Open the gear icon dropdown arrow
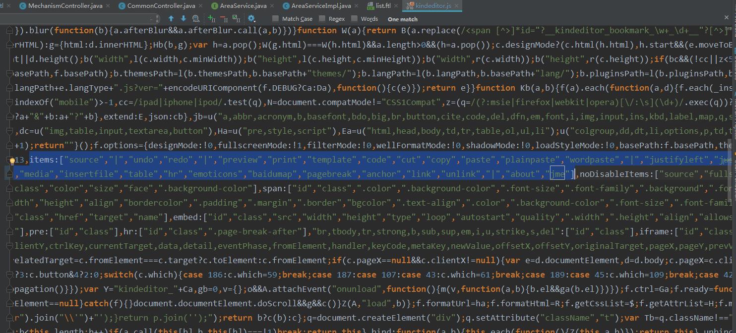 coord(254,21)
